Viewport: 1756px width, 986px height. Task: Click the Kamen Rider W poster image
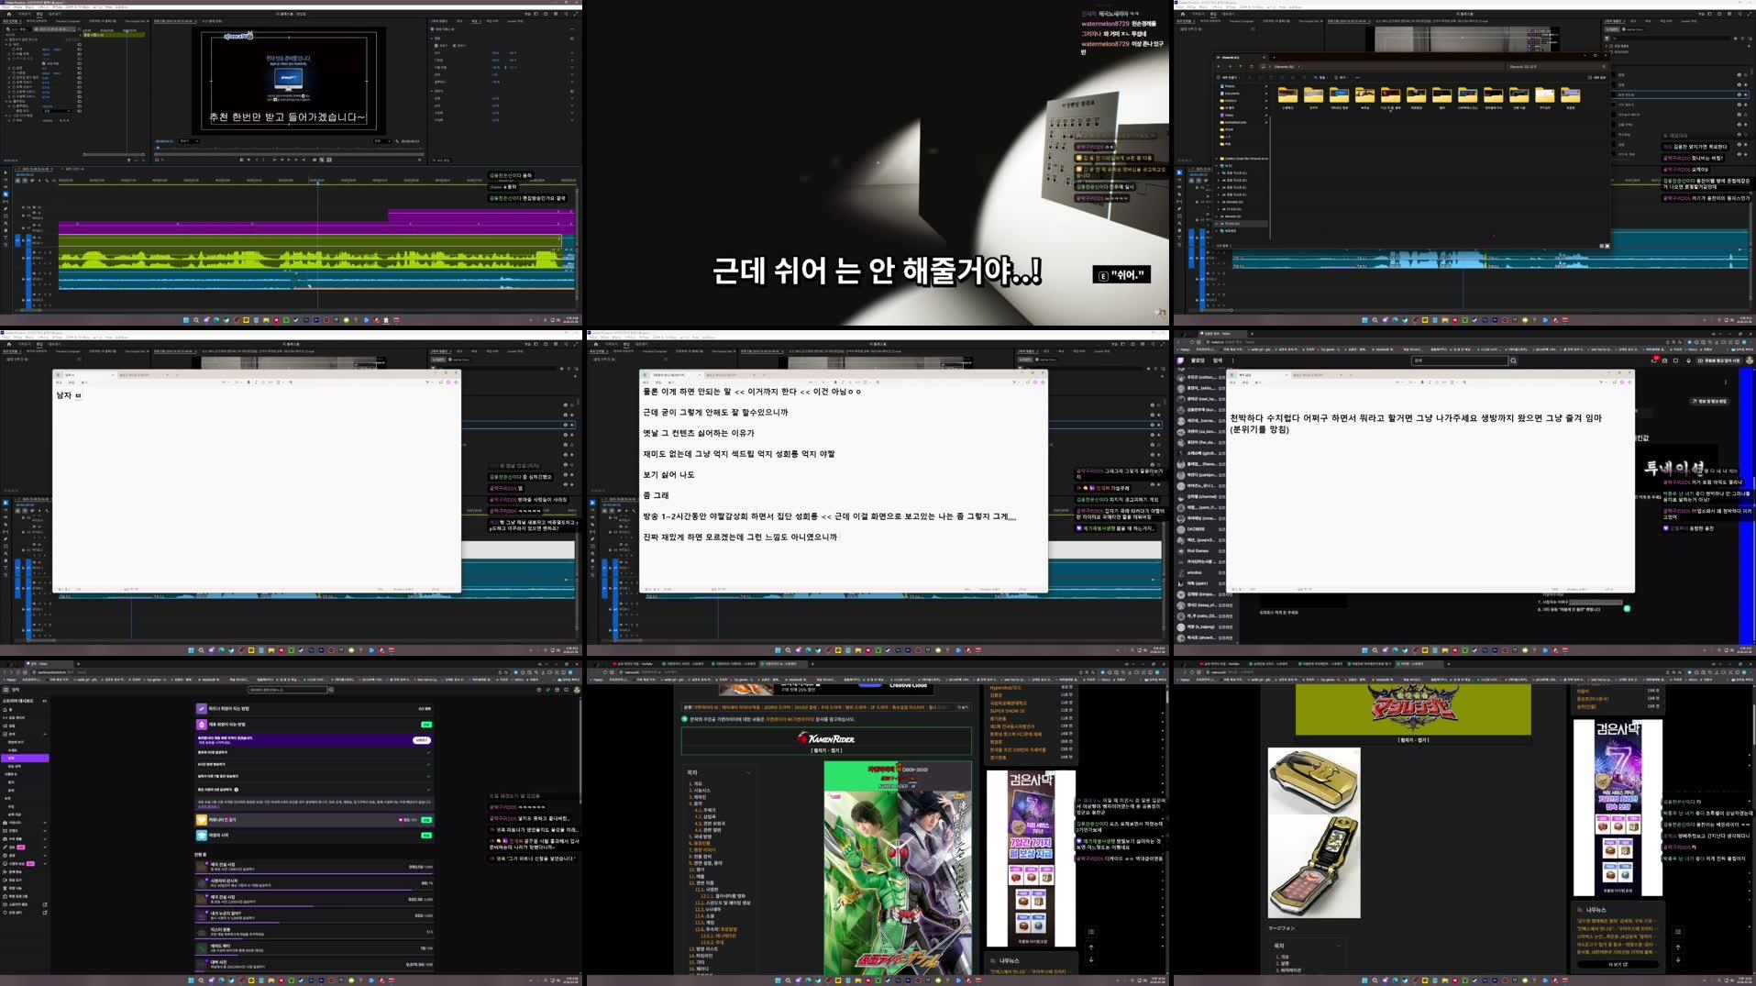[897, 868]
